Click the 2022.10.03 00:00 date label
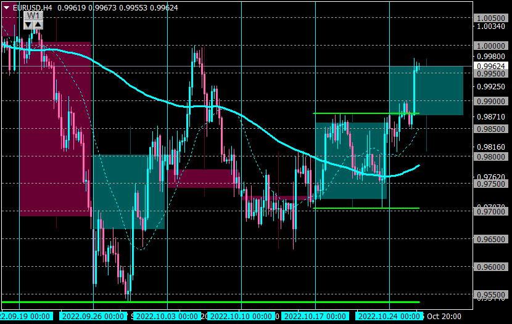 tap(167, 316)
